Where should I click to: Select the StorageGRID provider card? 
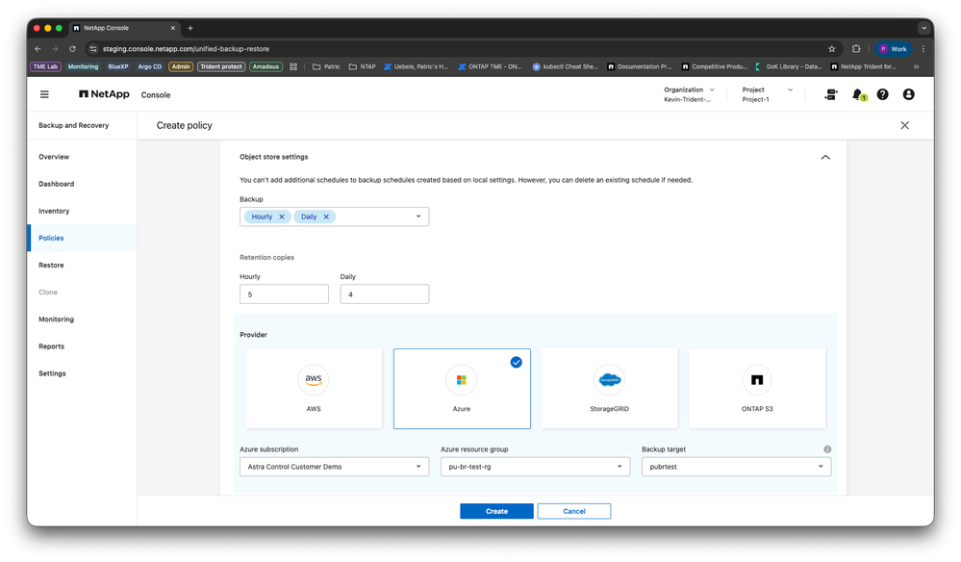(609, 389)
